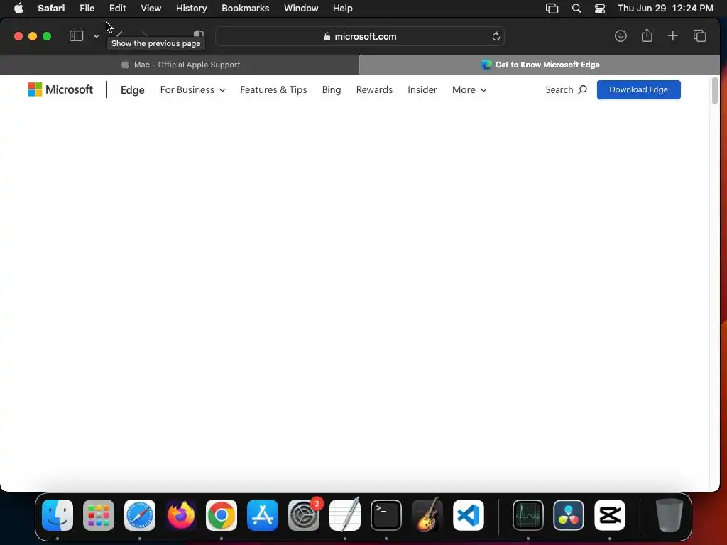Open Launchpad from the Dock

[99, 515]
